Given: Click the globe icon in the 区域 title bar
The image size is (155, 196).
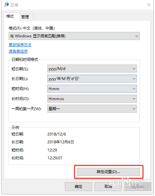Looking at the screenshot, I should 6,5.
